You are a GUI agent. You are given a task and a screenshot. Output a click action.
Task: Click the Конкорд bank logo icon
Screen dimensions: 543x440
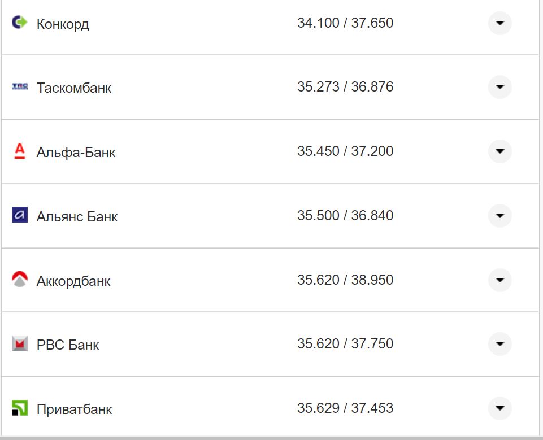(19, 23)
